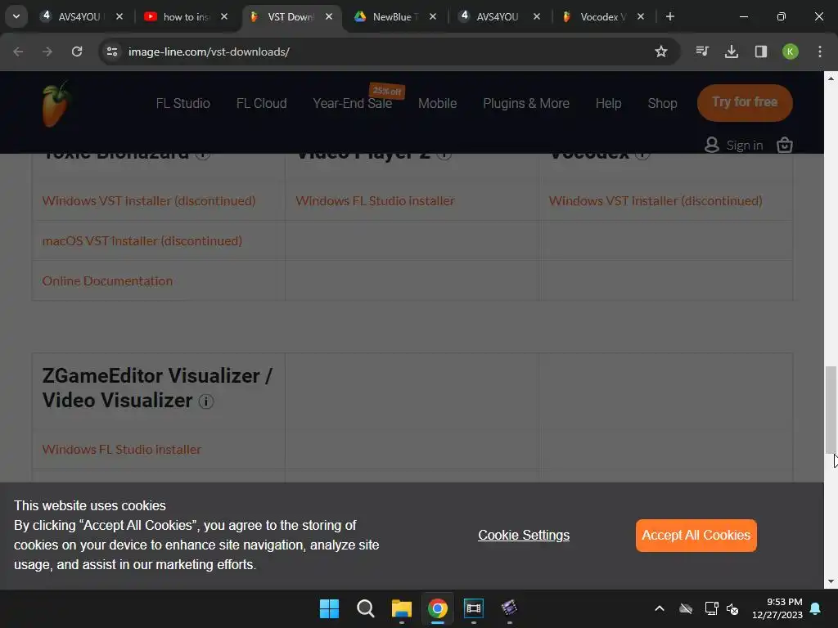This screenshot has width=838, height=628.
Task: Click scrollbar up arrow
Action: pos(831,78)
